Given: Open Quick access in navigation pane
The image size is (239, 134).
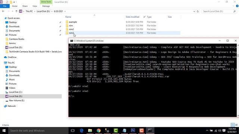Looking at the screenshot, I should pos(13,18).
